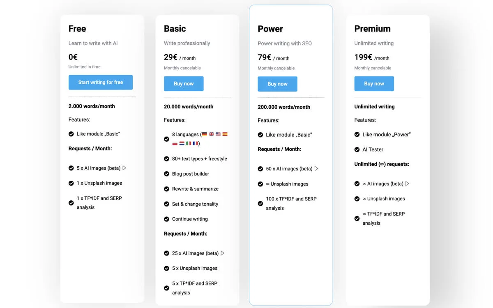Click the Set & change tonality feature text

tap(195, 204)
